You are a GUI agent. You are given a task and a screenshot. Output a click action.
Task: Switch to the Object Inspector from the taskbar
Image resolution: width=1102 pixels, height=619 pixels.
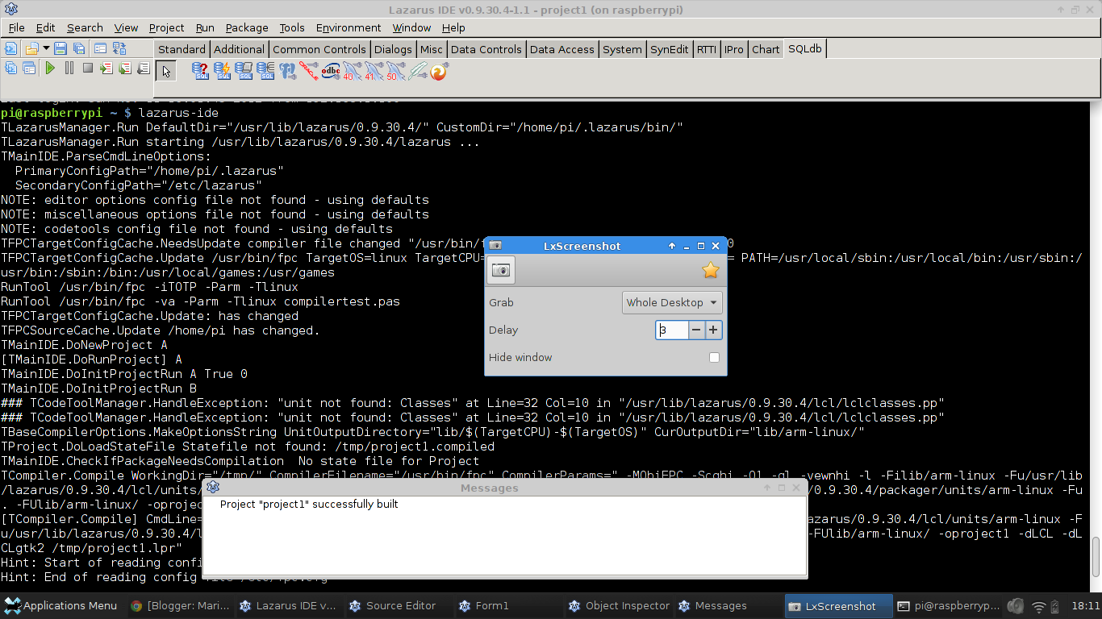pos(619,605)
